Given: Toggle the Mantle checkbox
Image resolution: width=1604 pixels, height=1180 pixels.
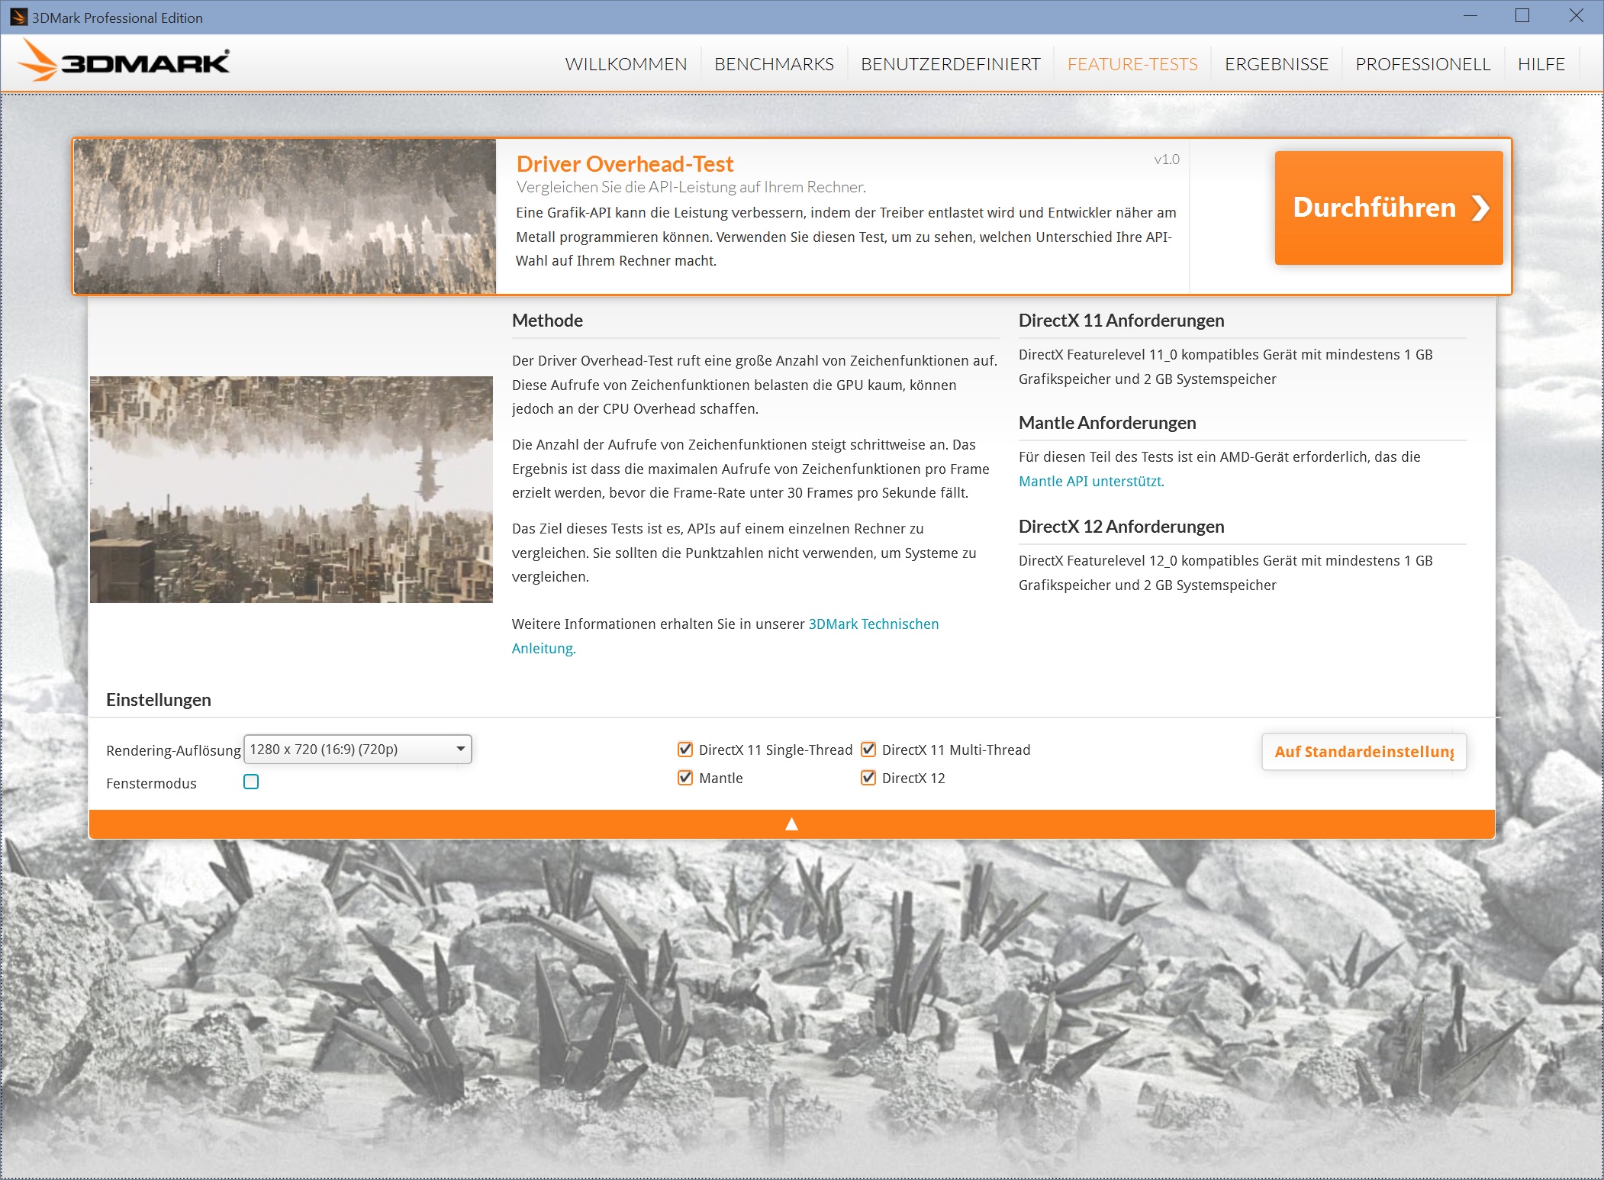Looking at the screenshot, I should 685,778.
